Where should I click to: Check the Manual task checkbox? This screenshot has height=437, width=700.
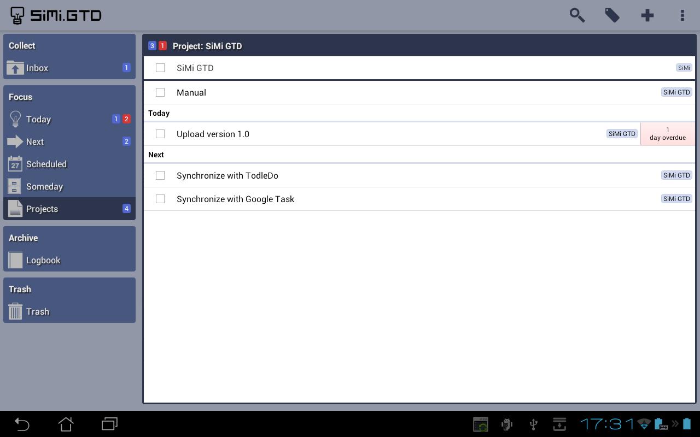160,92
